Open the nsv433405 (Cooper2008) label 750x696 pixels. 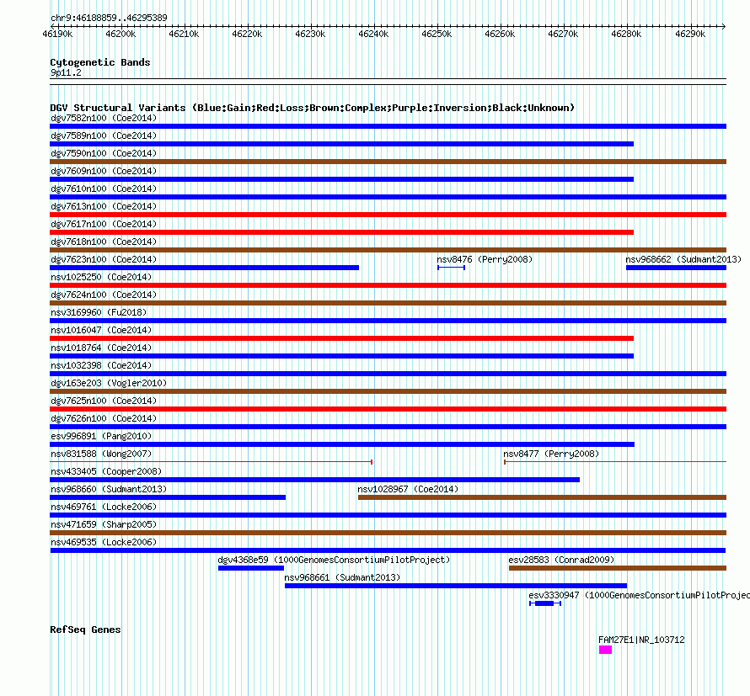pos(106,471)
